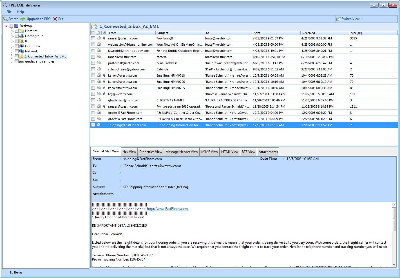Expand the Network tree node
This screenshot has height=278, width=400.
click(12, 52)
